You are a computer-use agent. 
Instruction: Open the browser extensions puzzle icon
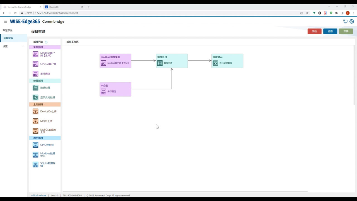337,13
